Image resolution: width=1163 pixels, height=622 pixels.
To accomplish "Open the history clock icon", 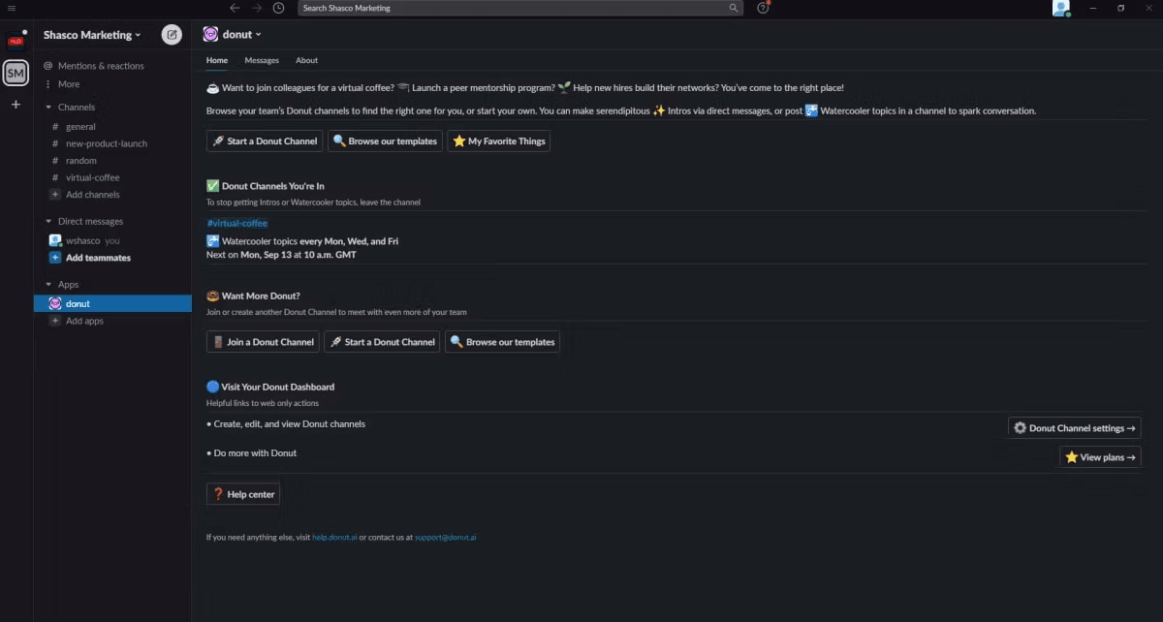I will [x=279, y=8].
